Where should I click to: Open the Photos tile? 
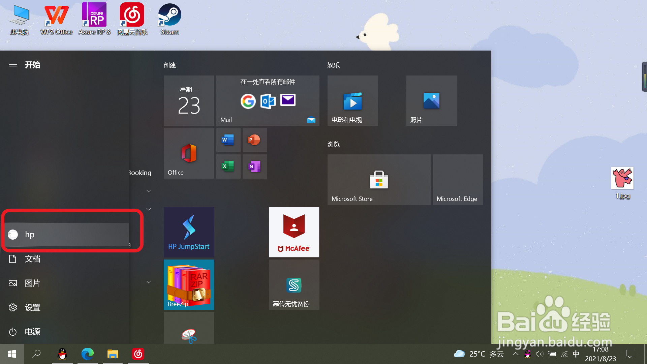tap(431, 100)
